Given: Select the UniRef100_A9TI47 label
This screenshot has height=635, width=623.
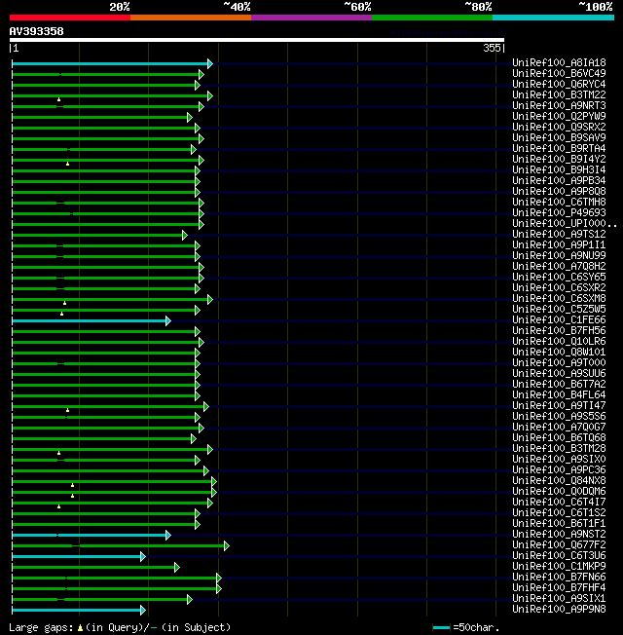Looking at the screenshot, I should (x=559, y=405).
